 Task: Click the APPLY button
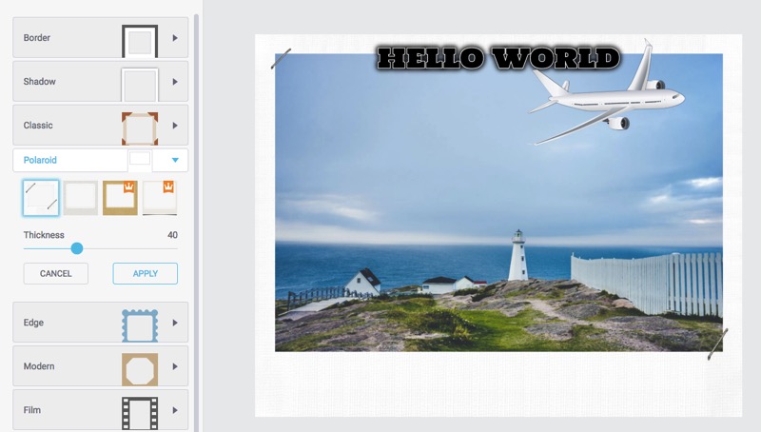coord(146,274)
